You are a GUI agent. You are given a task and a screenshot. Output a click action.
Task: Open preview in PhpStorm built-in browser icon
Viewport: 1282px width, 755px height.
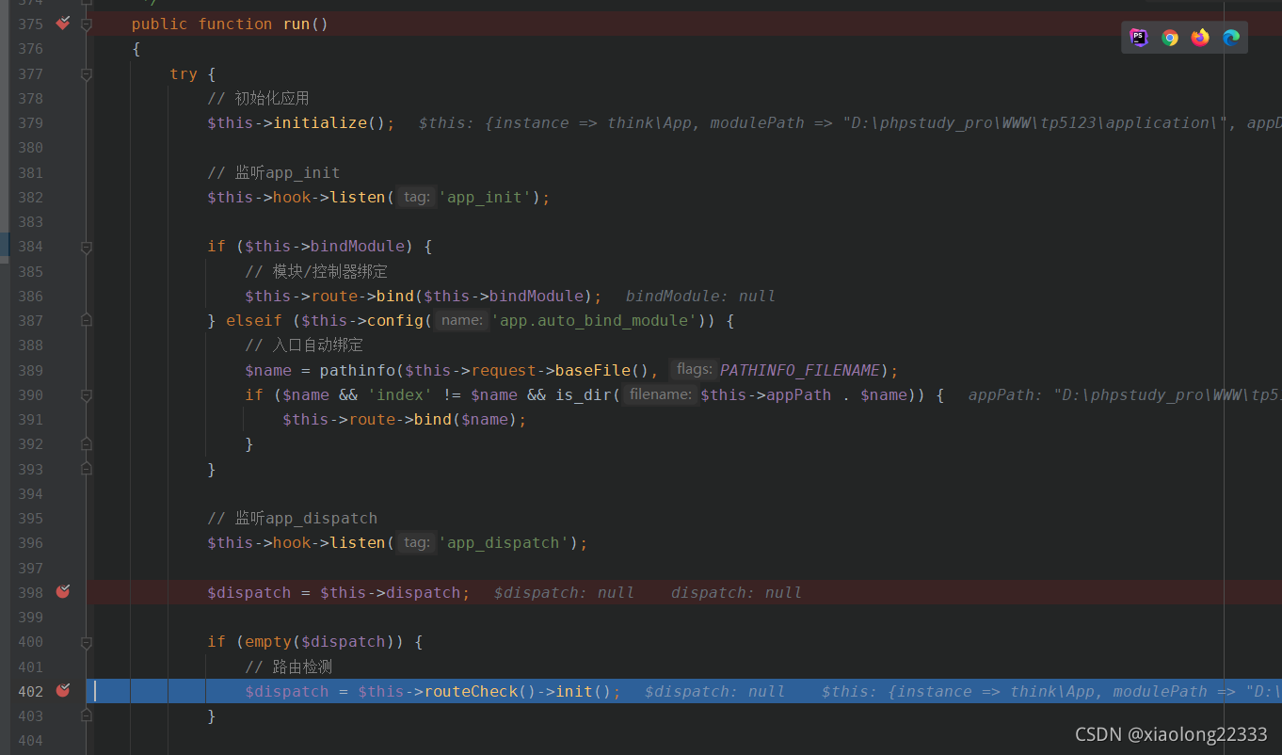[x=1139, y=38]
